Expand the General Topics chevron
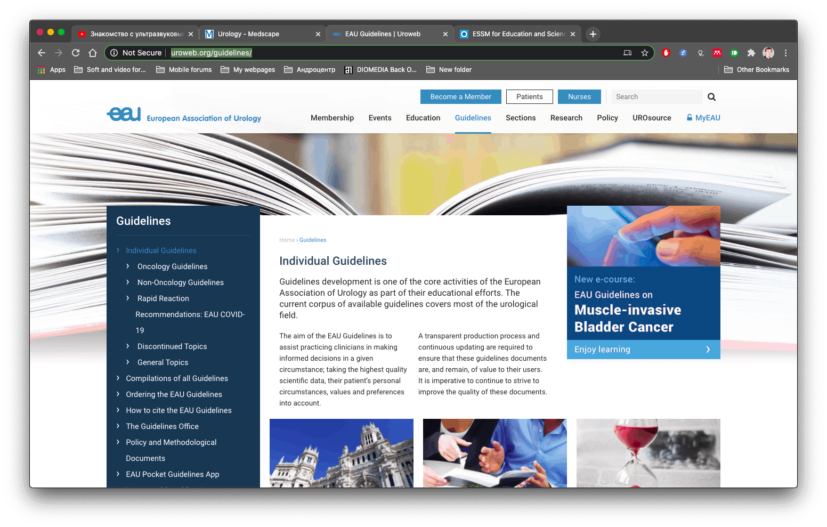The height and width of the screenshot is (527, 827). click(x=128, y=362)
